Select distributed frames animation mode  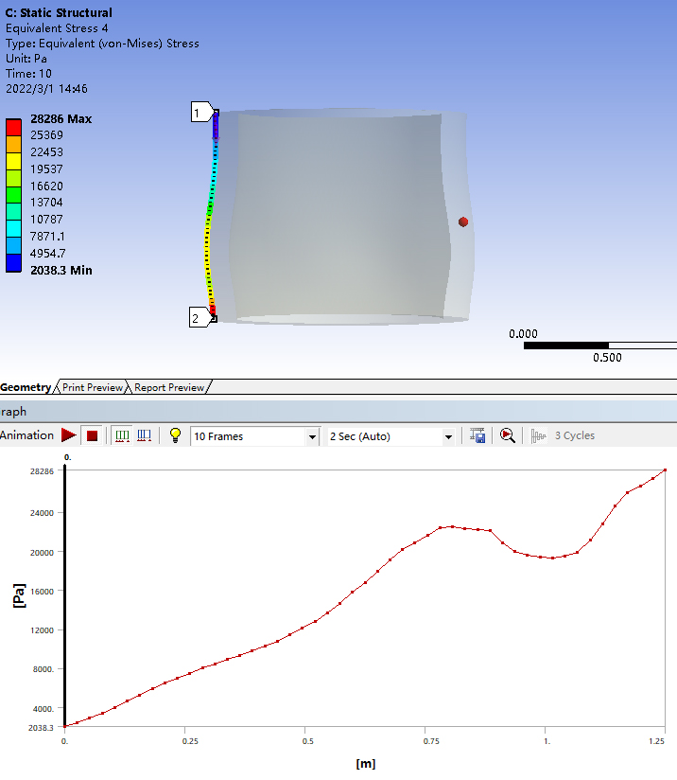tap(122, 435)
